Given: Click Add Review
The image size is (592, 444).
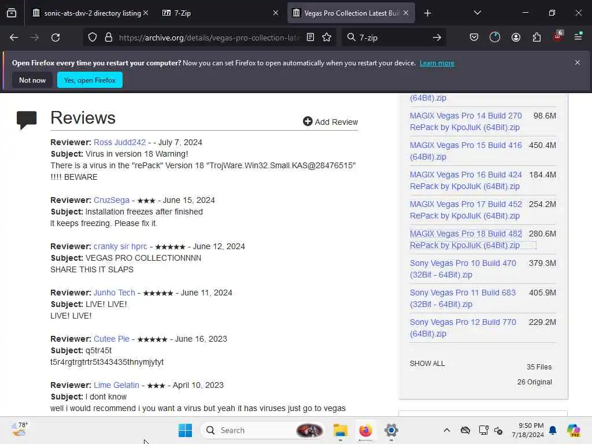Looking at the screenshot, I should 330,121.
